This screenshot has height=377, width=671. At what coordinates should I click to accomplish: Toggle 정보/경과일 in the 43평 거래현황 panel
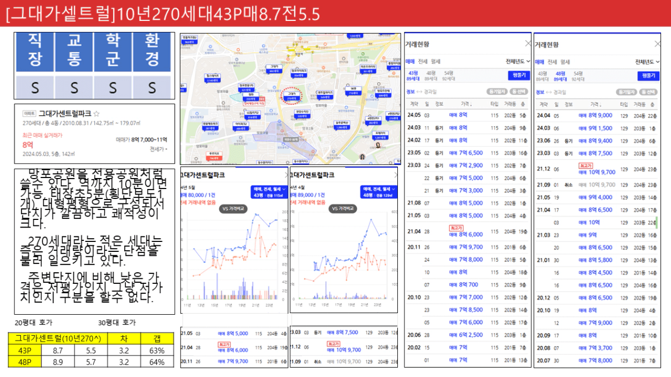pos(420,91)
